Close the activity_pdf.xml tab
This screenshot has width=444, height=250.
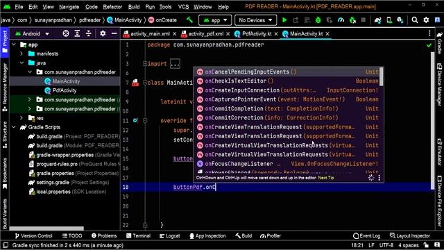click(x=228, y=34)
